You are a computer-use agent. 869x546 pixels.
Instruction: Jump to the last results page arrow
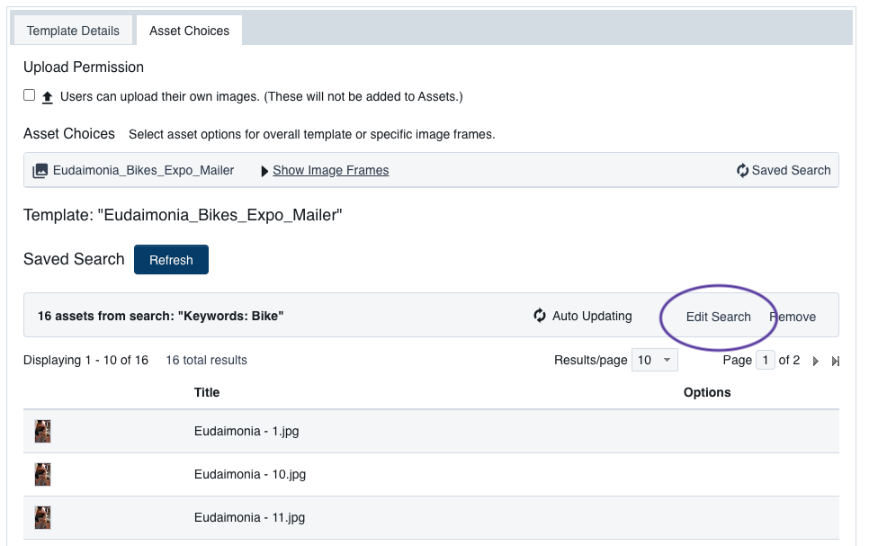point(835,362)
